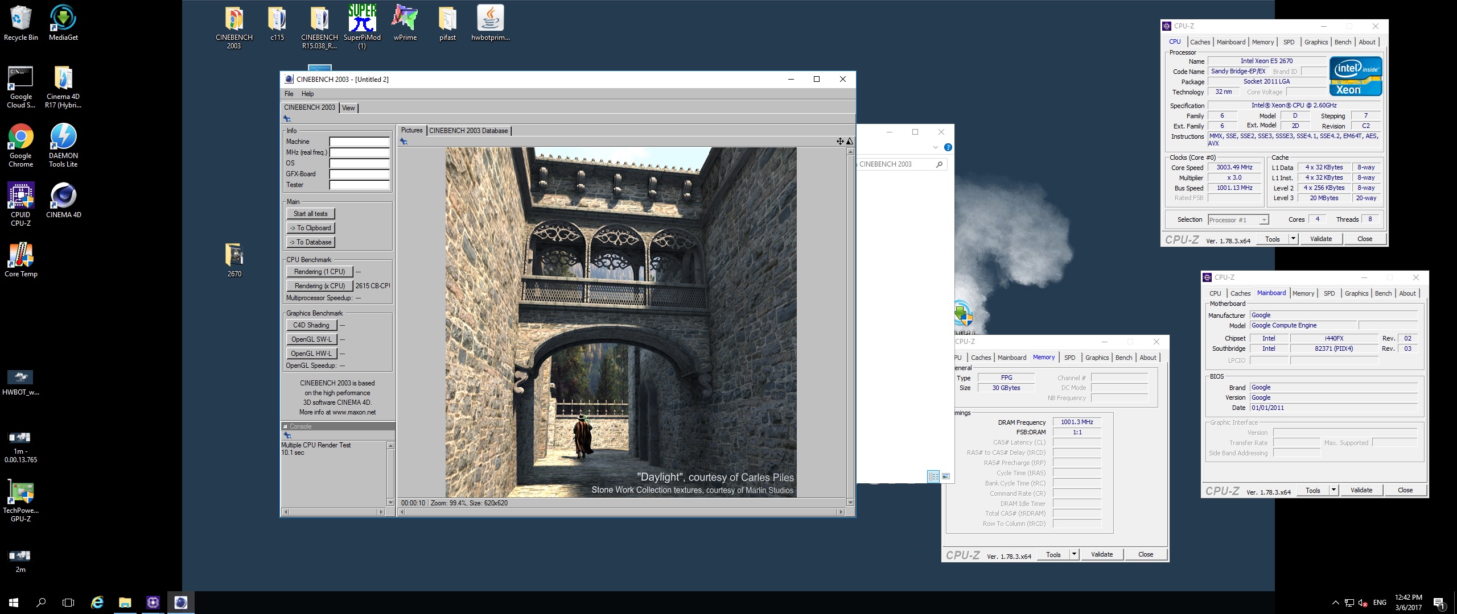Open the 1m - 0.00.13.765 desktop file

click(x=21, y=447)
